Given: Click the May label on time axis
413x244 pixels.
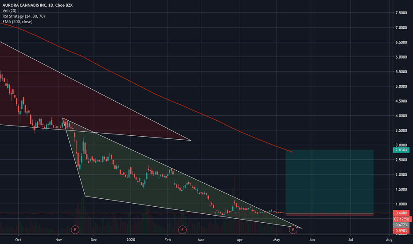Looking at the screenshot, I should [277, 240].
